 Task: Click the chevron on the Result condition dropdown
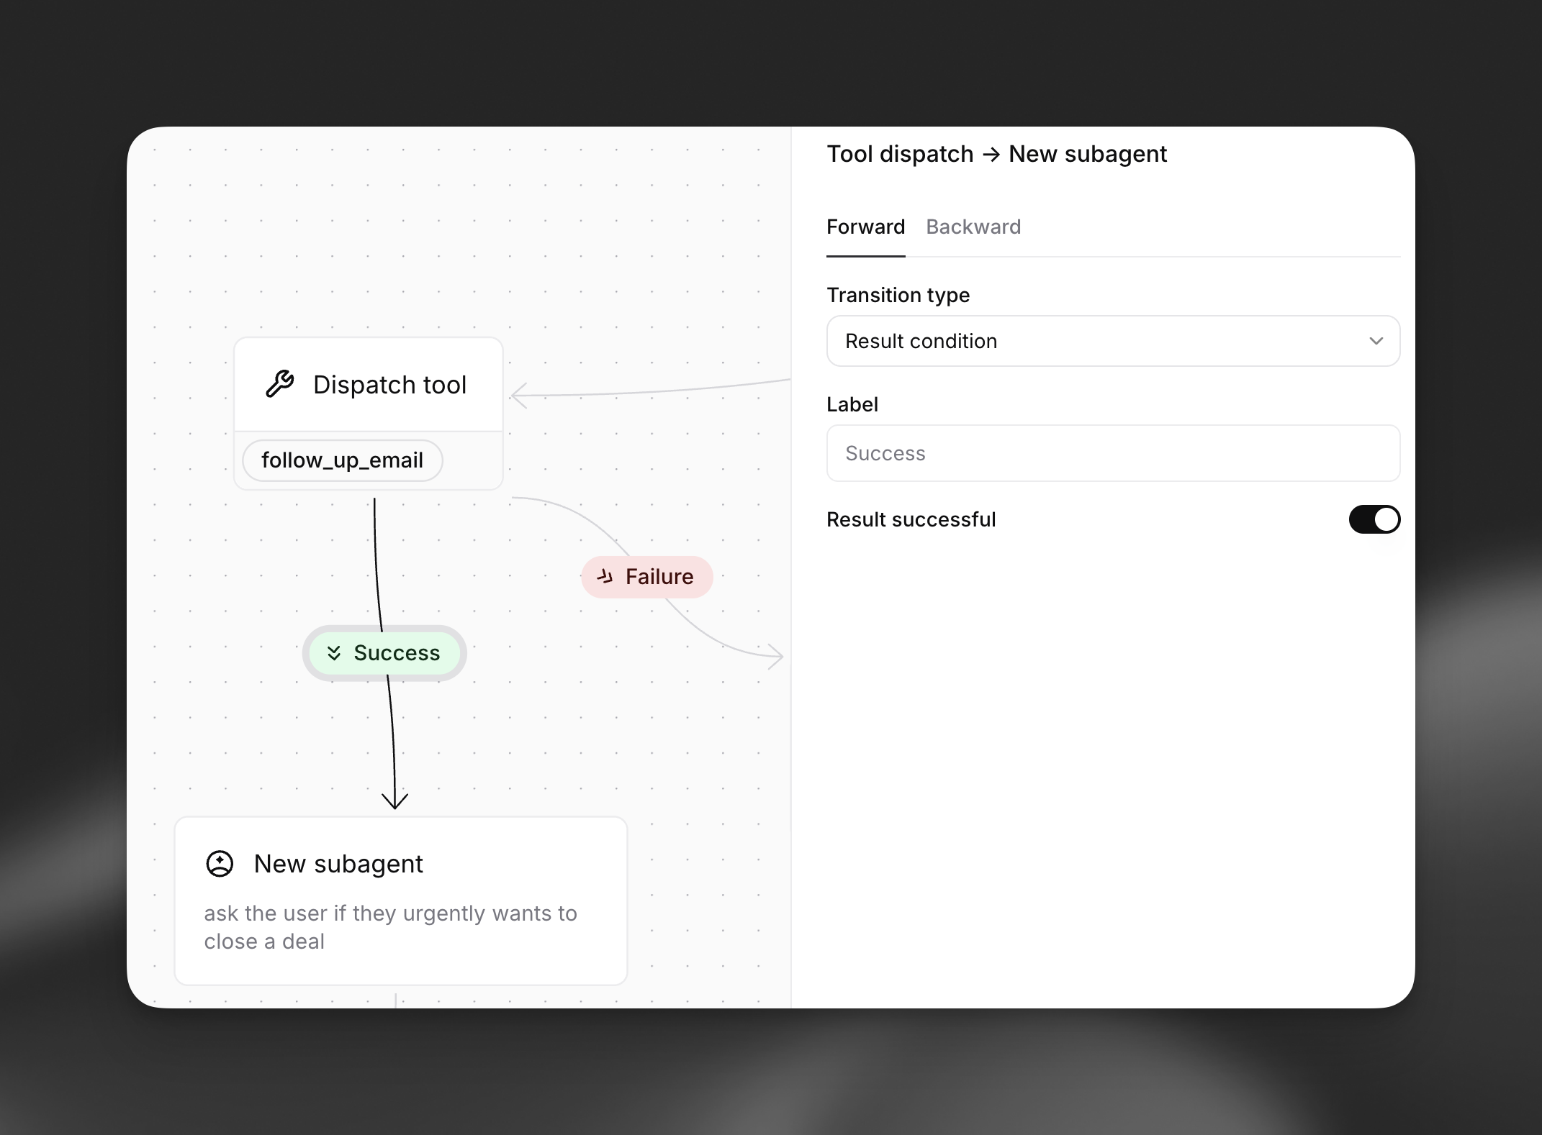coord(1376,341)
